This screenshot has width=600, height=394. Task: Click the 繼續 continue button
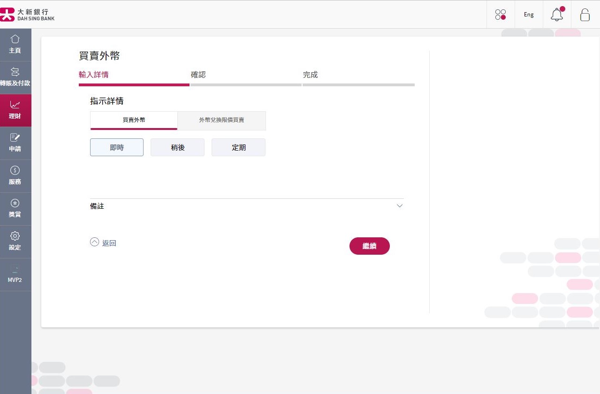point(369,246)
